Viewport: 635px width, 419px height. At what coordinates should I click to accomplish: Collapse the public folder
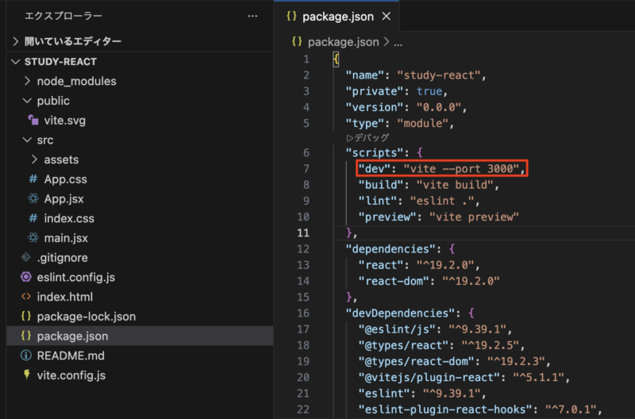[27, 101]
